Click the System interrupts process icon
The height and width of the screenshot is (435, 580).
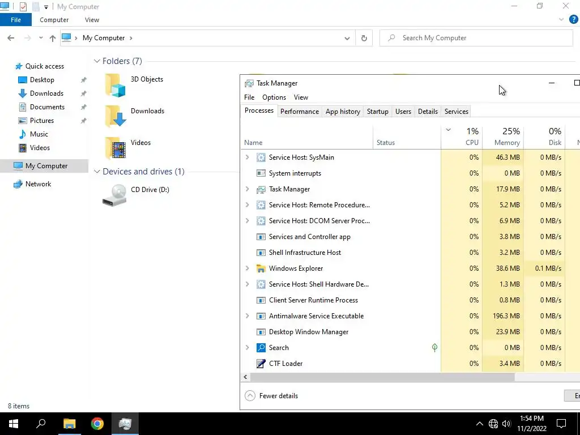[x=261, y=173]
